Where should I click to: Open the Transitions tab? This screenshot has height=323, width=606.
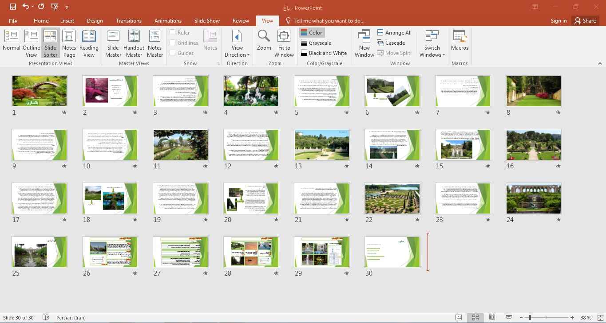point(128,21)
